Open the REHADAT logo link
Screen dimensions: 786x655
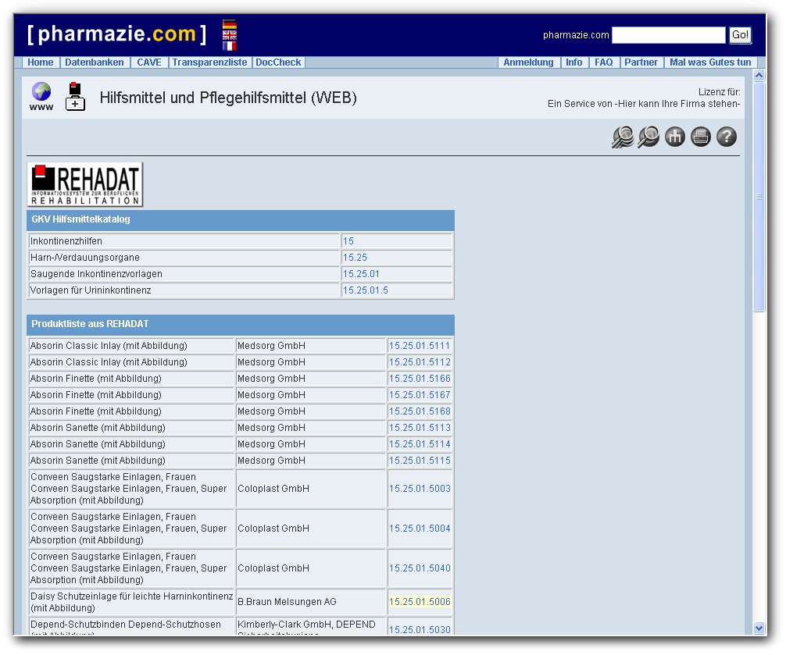tap(84, 184)
